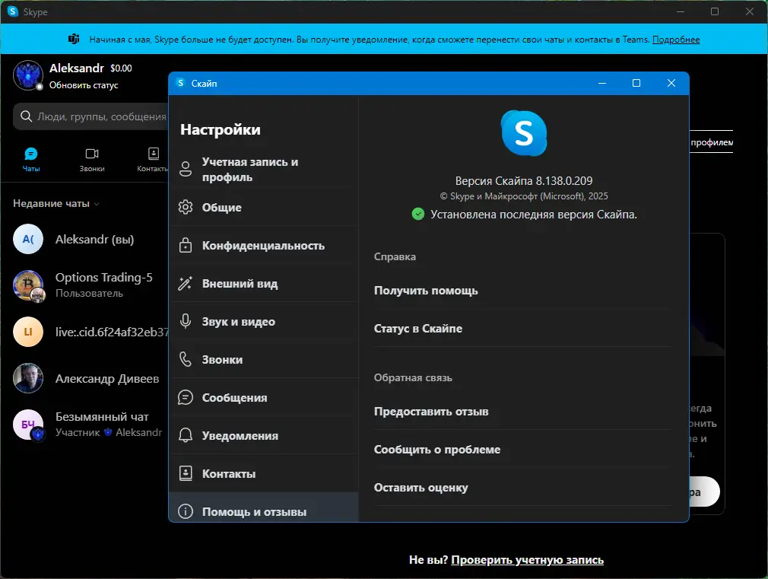This screenshot has width=768, height=579.
Task: Choose Сообщить о проблеме
Action: pyautogui.click(x=437, y=450)
